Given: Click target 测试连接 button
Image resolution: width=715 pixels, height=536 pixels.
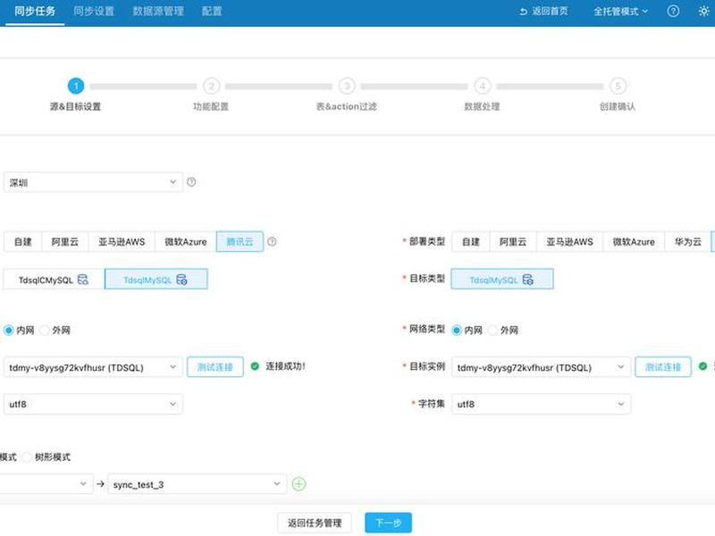Looking at the screenshot, I should 663,367.
